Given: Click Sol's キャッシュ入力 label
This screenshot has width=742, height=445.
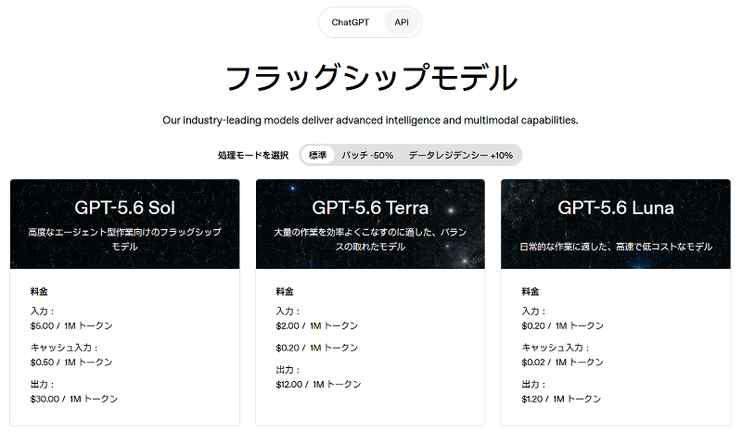Looking at the screenshot, I should [64, 348].
